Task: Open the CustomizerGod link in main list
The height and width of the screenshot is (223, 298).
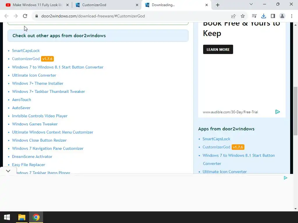Action: coord(26,59)
